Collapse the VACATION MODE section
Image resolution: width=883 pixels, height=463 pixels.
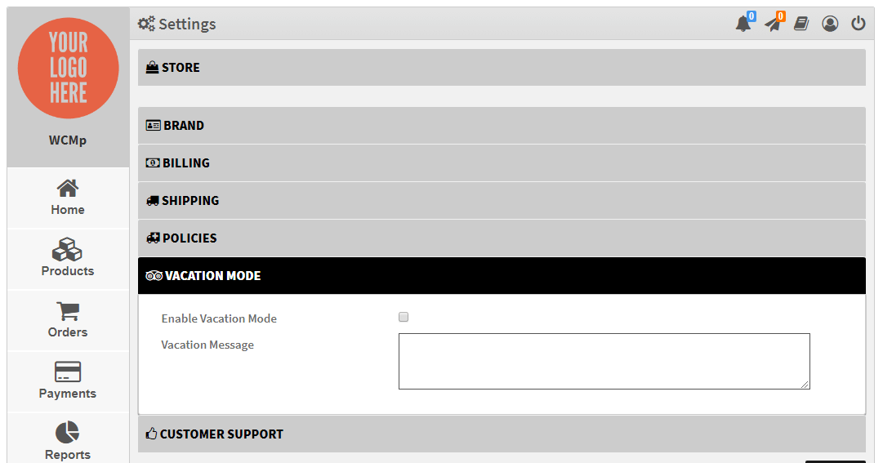coord(502,276)
